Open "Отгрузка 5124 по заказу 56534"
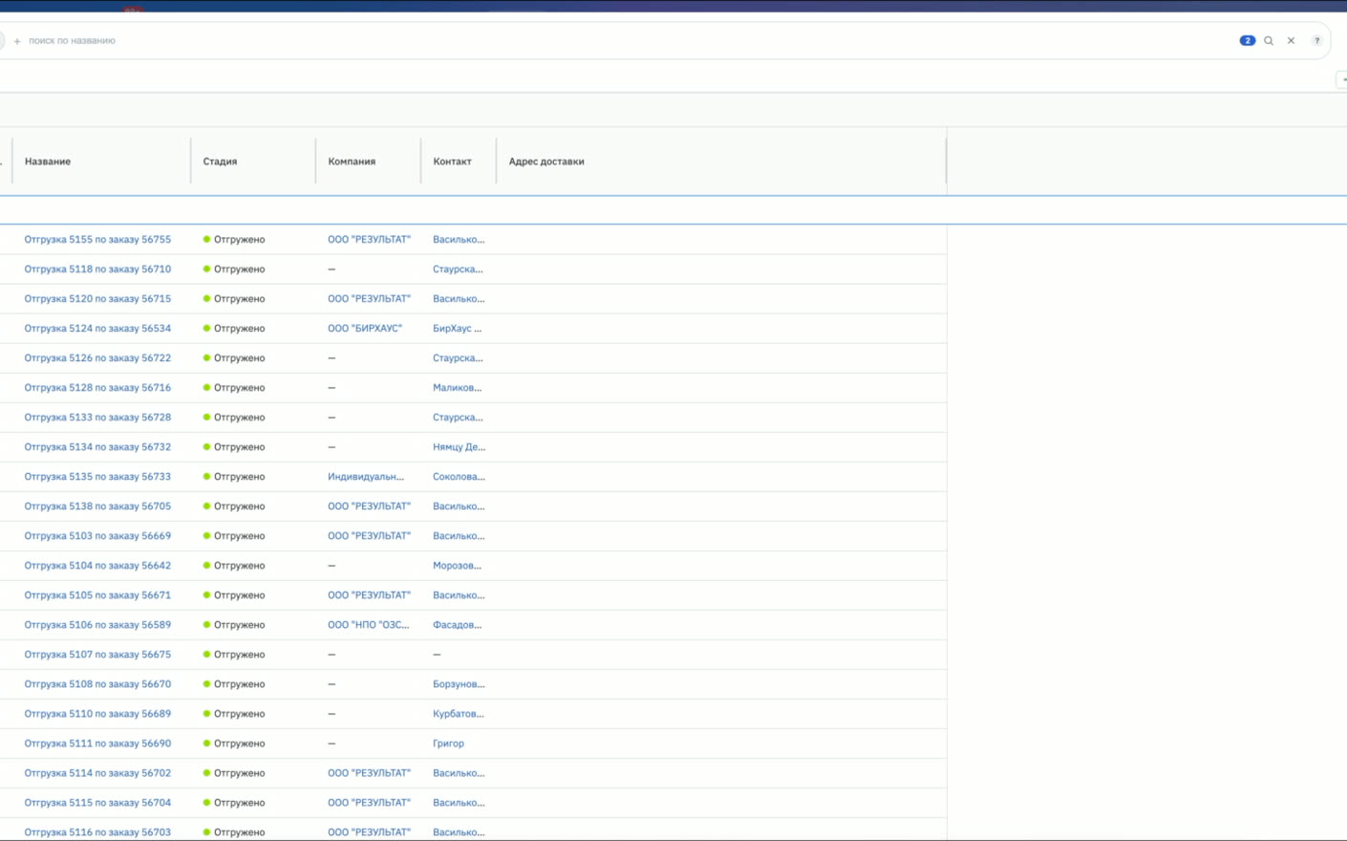Image resolution: width=1347 pixels, height=841 pixels. point(97,329)
